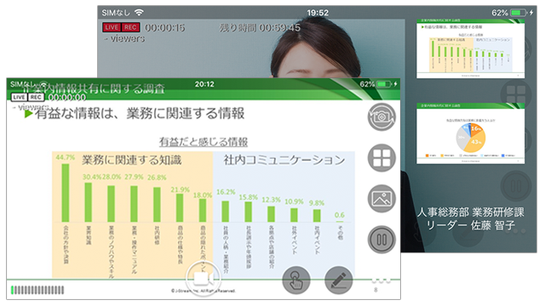Click the 有益だと感じる情報 chart title
The height and width of the screenshot is (306, 545).
tap(204, 142)
